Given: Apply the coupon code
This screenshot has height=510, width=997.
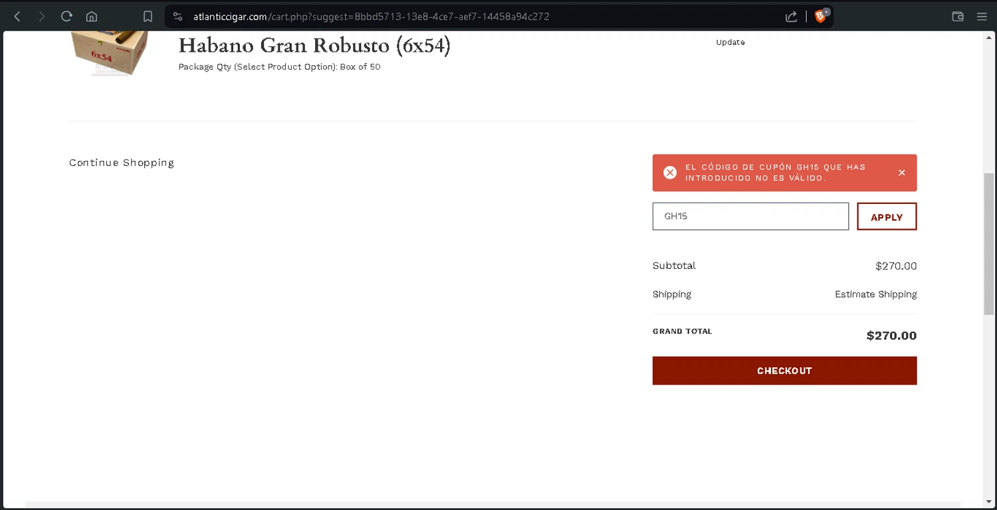Looking at the screenshot, I should 887,216.
